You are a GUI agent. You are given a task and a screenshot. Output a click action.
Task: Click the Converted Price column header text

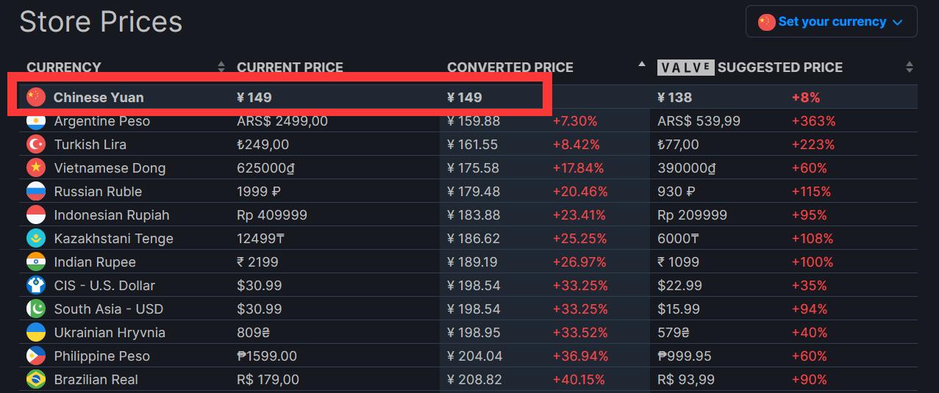(510, 68)
